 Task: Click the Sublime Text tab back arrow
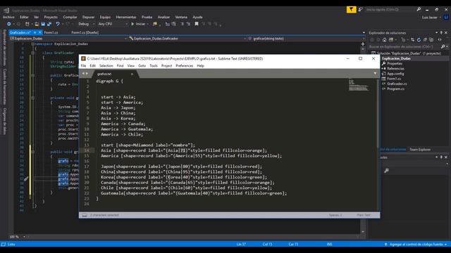83,73
